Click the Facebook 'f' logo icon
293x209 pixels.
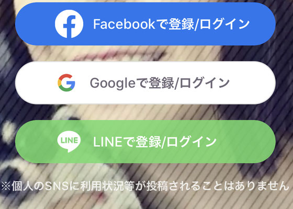click(x=69, y=24)
